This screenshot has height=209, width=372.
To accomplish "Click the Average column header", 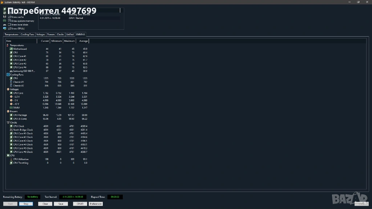I will tap(84, 41).
